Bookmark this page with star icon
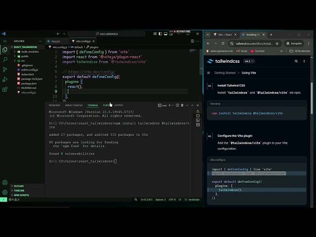 point(277,43)
